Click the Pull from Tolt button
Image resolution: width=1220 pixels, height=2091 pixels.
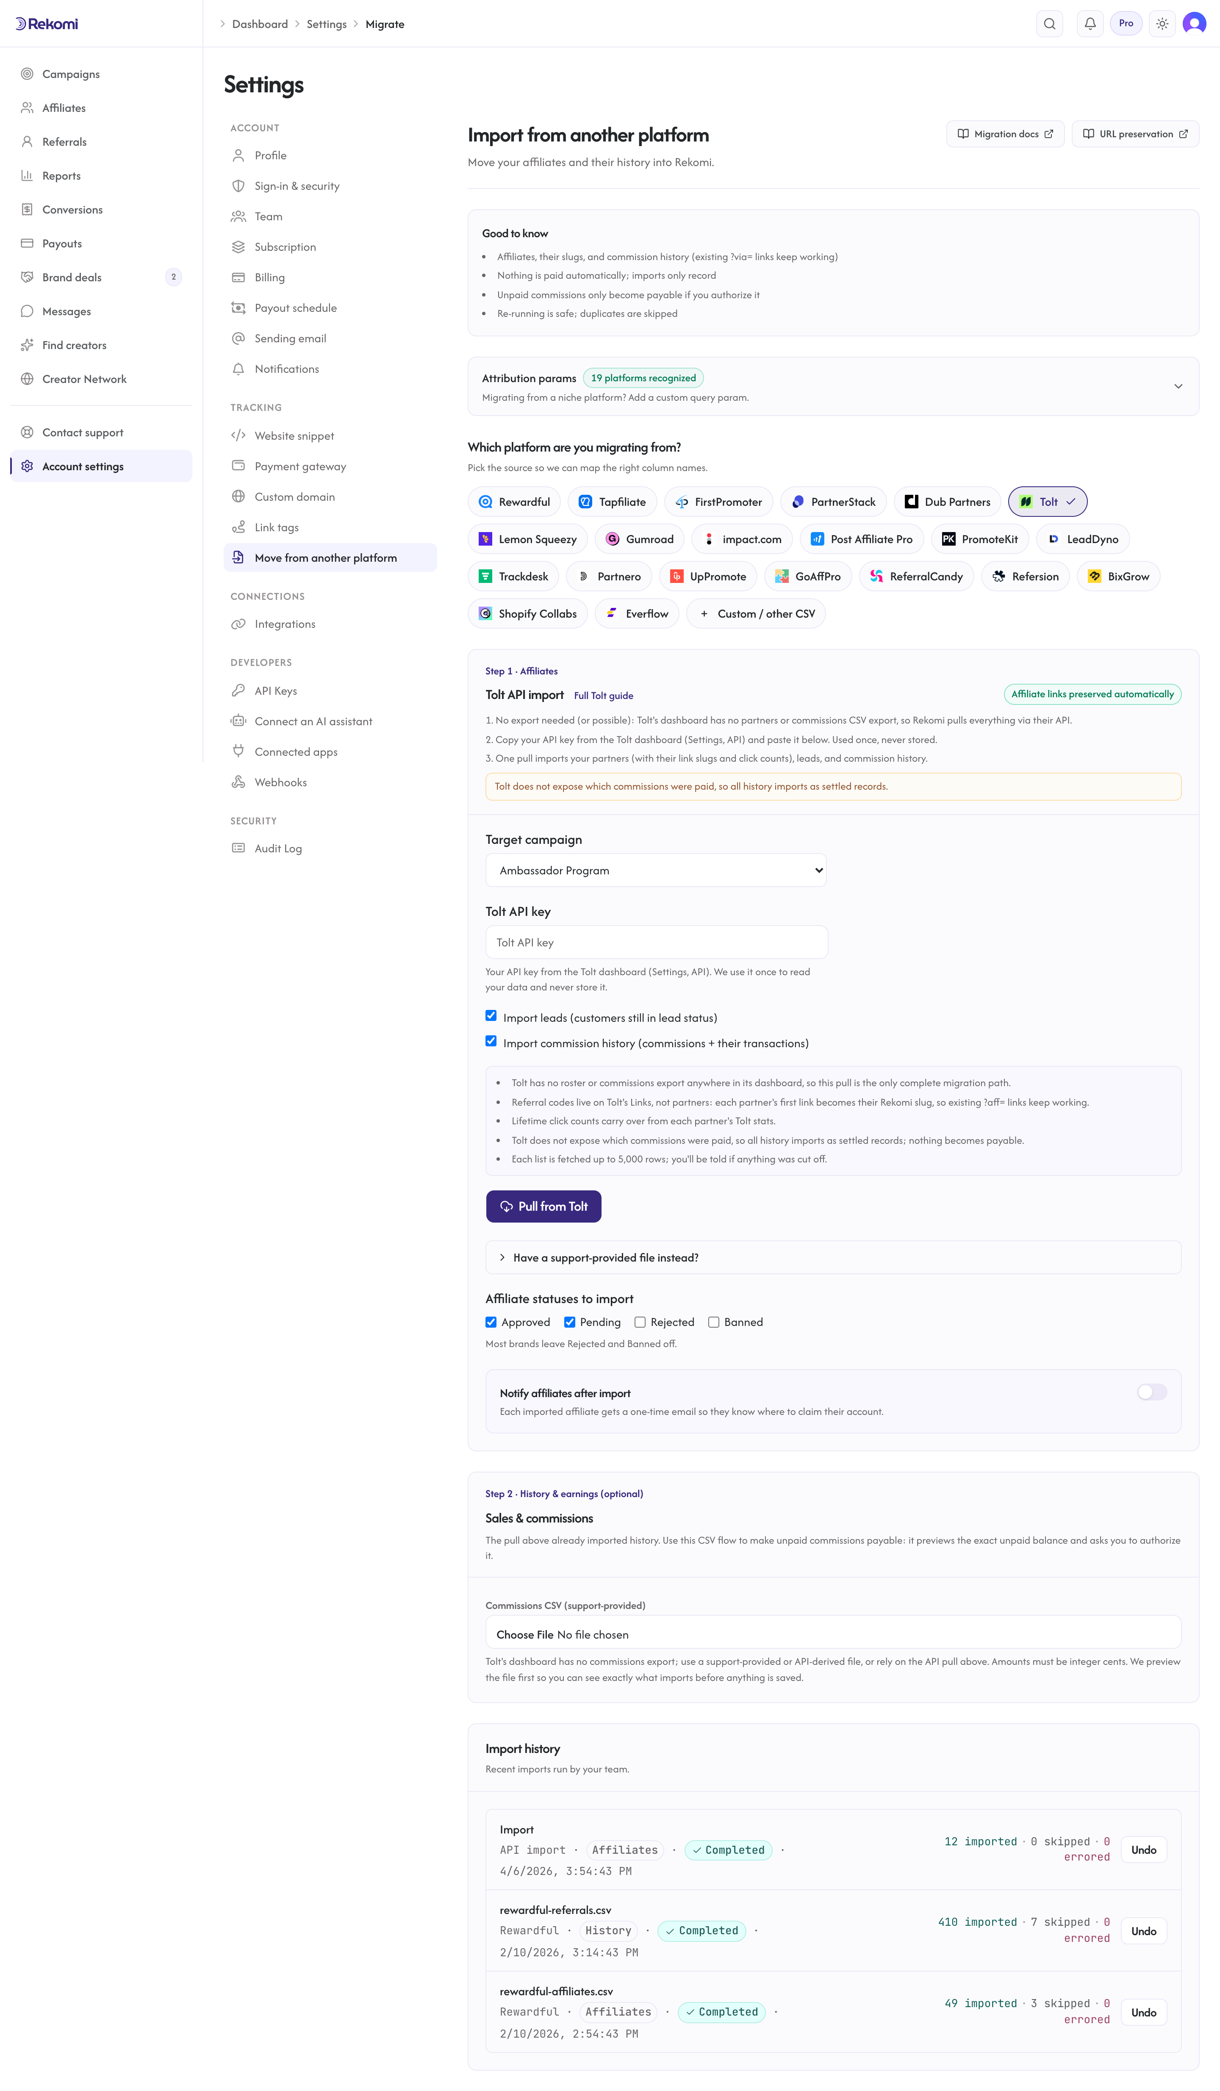[543, 1206]
